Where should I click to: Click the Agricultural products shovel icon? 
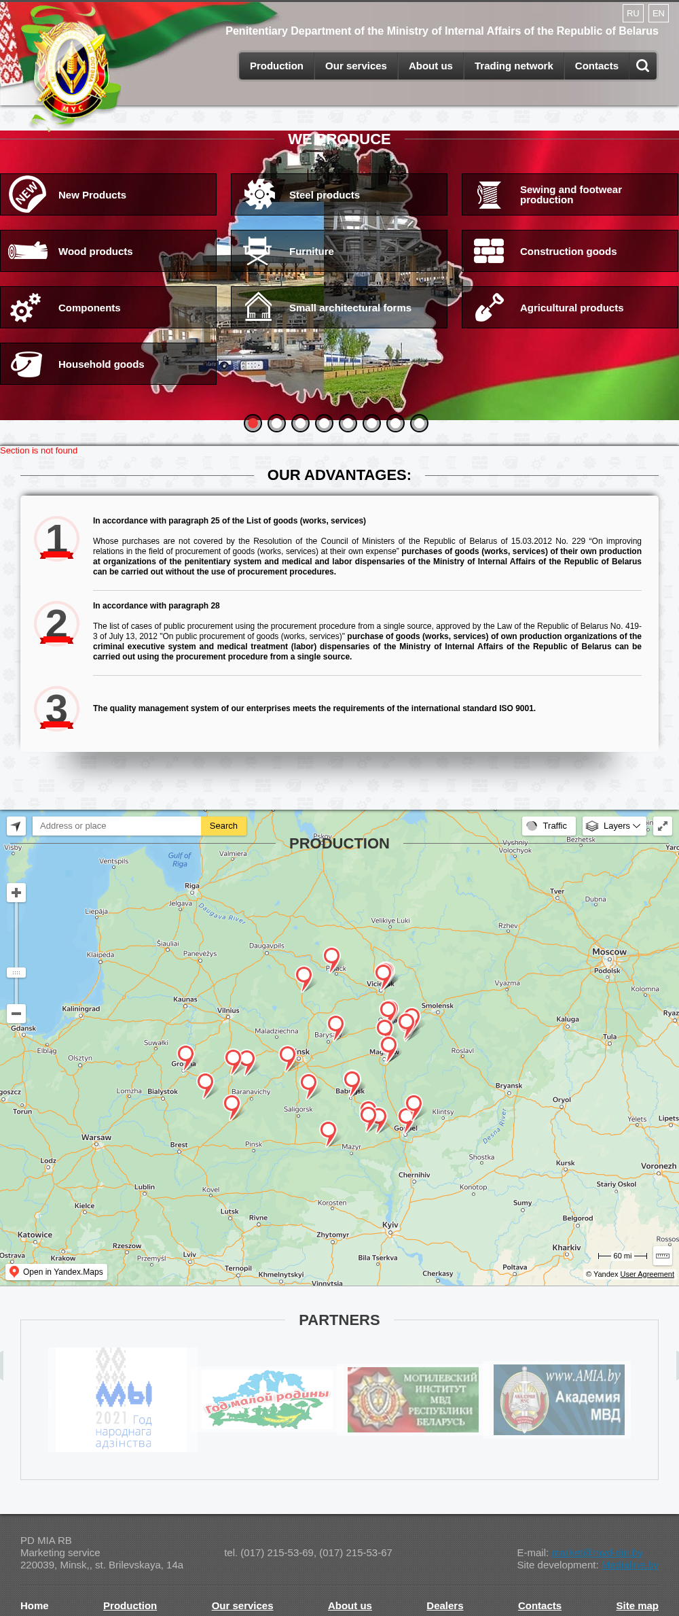click(489, 307)
